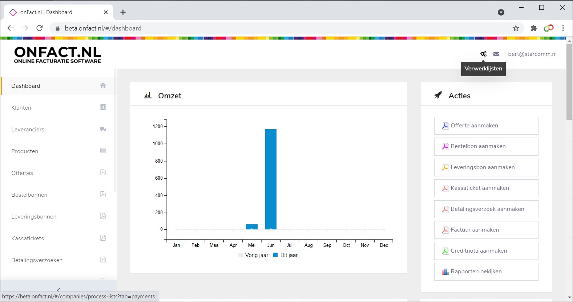Click the barcode icon beside Producten
The image size is (573, 302).
(103, 151)
